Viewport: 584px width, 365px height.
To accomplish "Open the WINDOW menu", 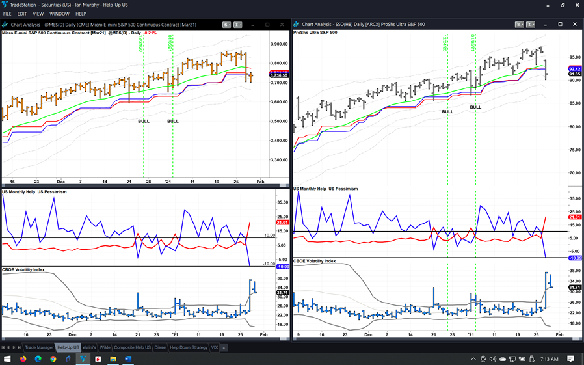I will point(59,14).
